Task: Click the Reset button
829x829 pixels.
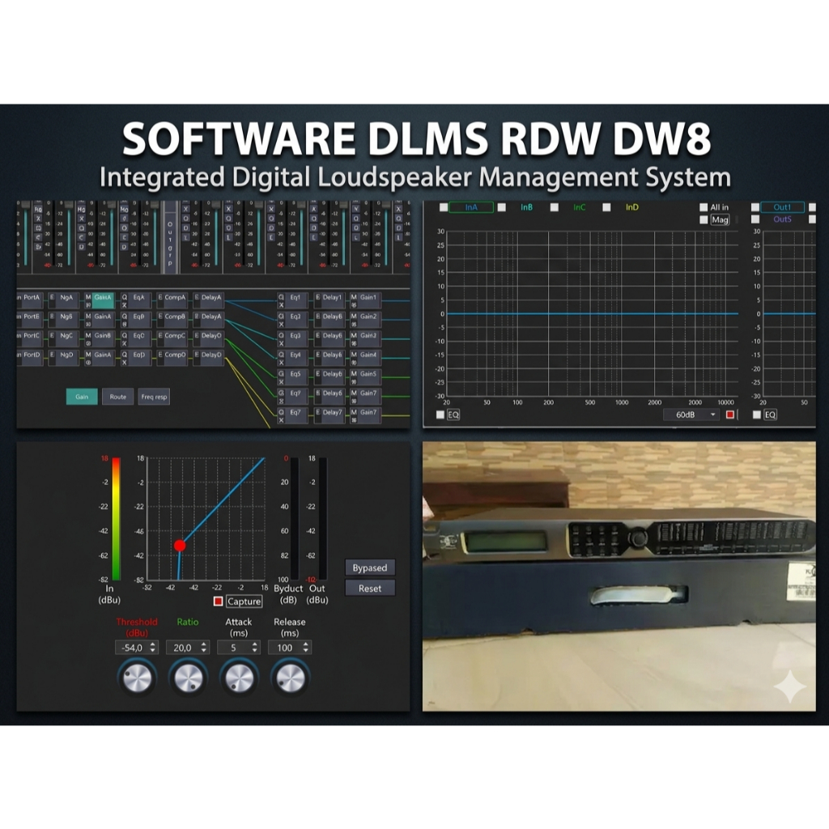Action: [x=369, y=588]
